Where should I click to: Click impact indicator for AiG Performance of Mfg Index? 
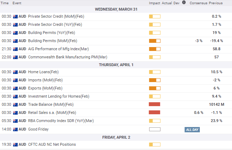(x=155, y=49)
